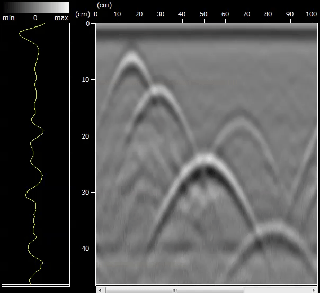Click the horizontal axis '80' tick label

(268, 14)
